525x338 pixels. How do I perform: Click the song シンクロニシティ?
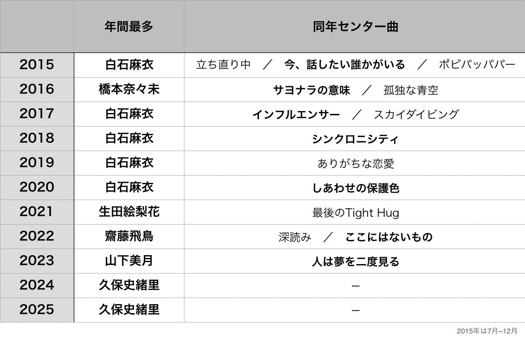pos(355,139)
